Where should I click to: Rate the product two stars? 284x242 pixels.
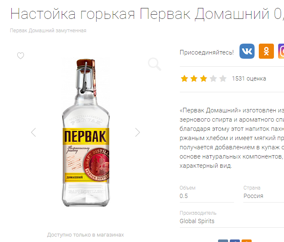pyautogui.click(x=194, y=78)
